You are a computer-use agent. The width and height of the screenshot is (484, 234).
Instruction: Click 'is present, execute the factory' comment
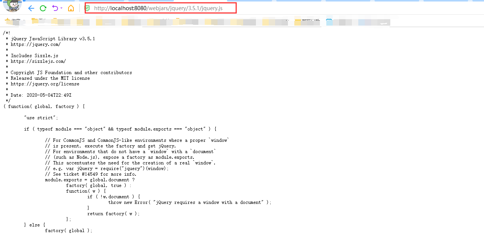tap(111, 146)
